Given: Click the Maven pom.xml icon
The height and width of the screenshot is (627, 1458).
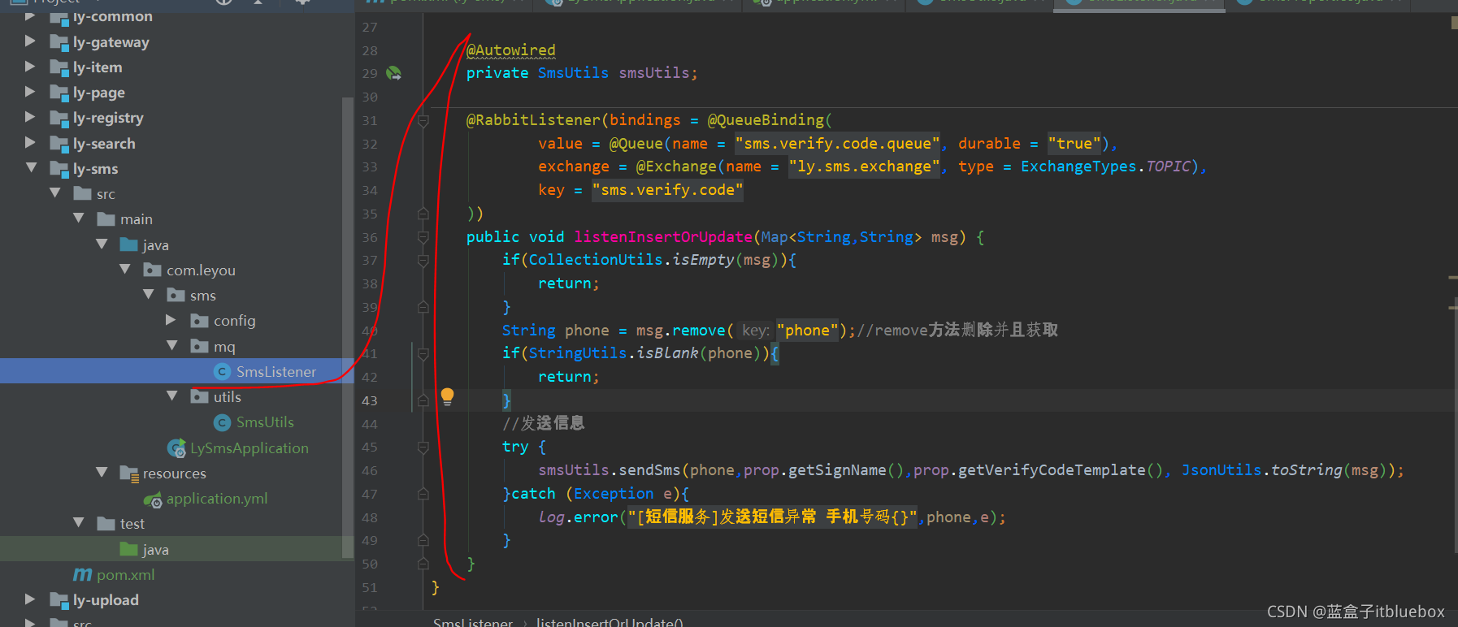Looking at the screenshot, I should [83, 574].
